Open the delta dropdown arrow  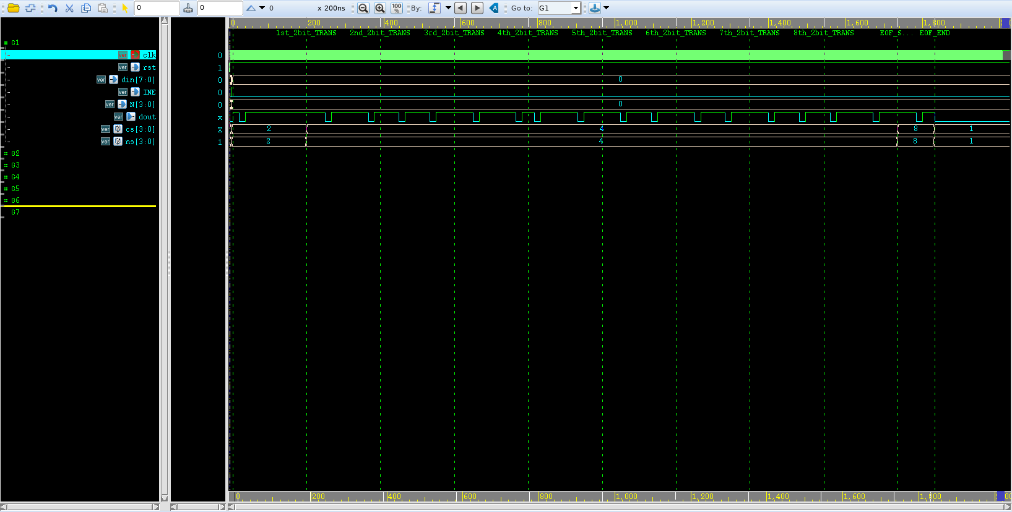coord(262,8)
